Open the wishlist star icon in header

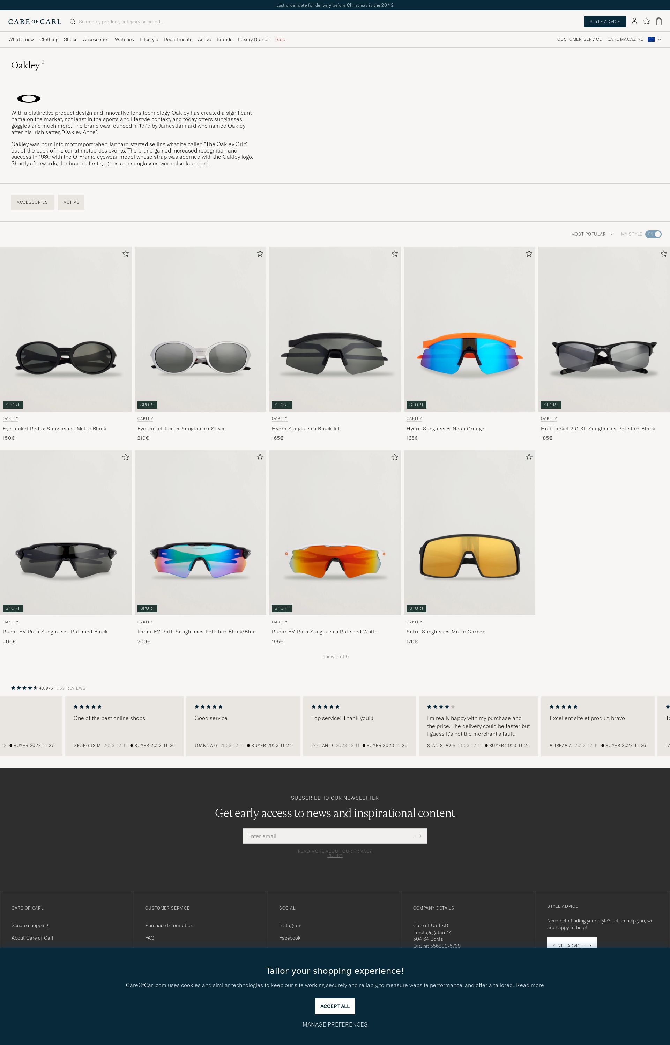click(x=647, y=21)
